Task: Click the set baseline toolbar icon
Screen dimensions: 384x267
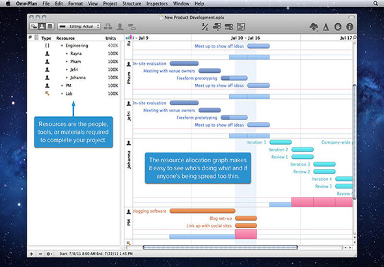Action: (241, 27)
